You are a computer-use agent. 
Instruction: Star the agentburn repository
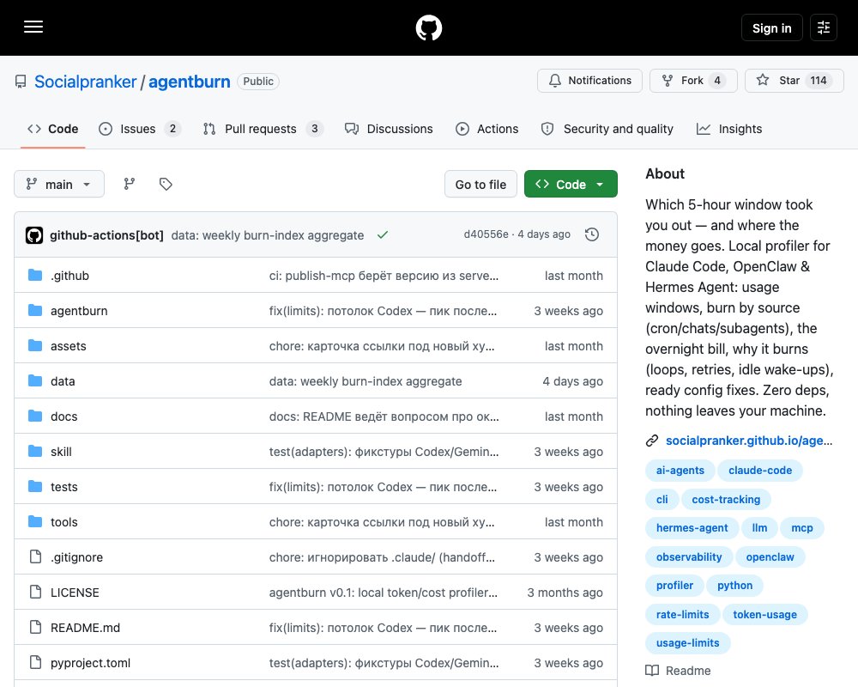794,81
